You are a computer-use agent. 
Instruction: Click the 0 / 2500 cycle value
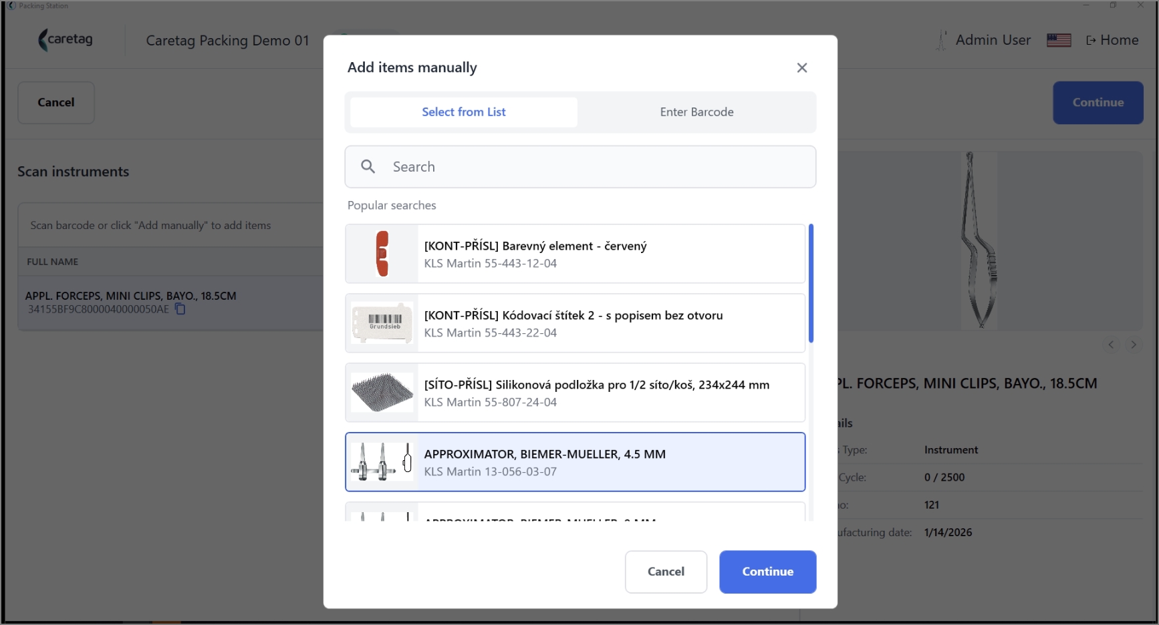(x=944, y=477)
